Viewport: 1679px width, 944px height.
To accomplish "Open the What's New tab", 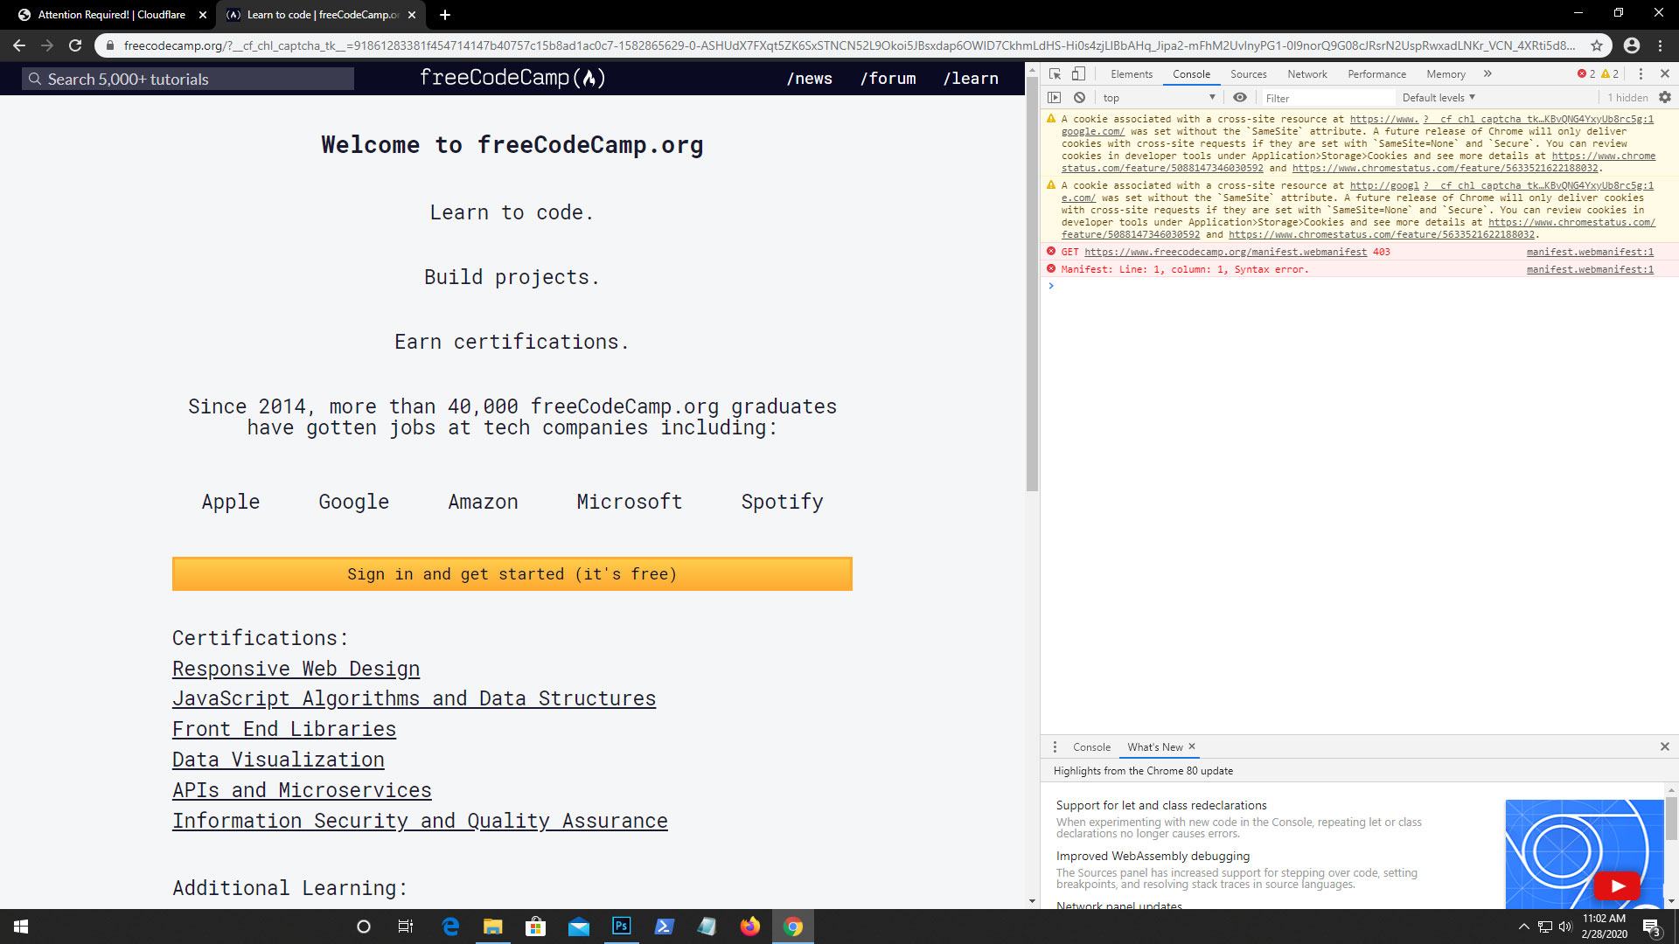I will pos(1153,746).
